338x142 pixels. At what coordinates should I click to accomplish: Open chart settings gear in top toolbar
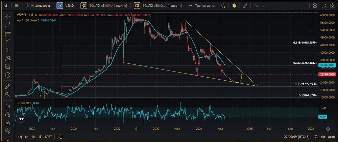coord(315,6)
